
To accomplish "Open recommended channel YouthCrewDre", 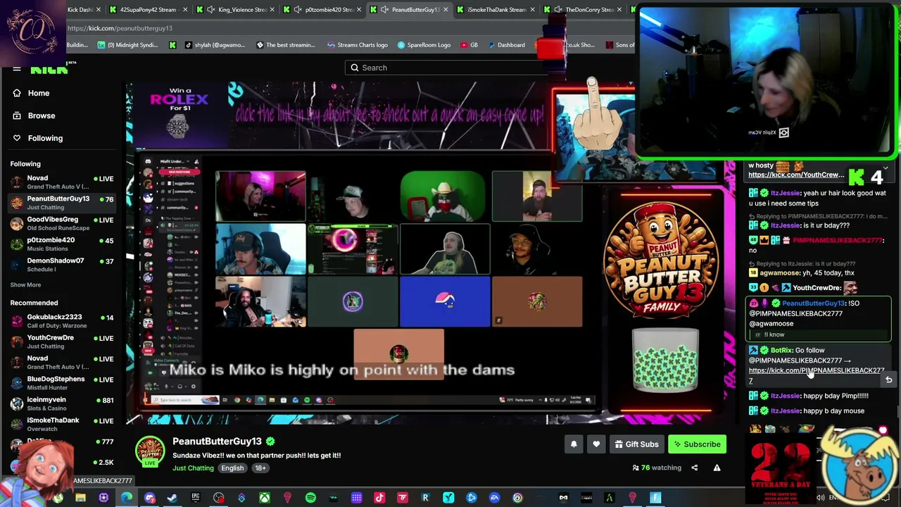I will tap(62, 342).
